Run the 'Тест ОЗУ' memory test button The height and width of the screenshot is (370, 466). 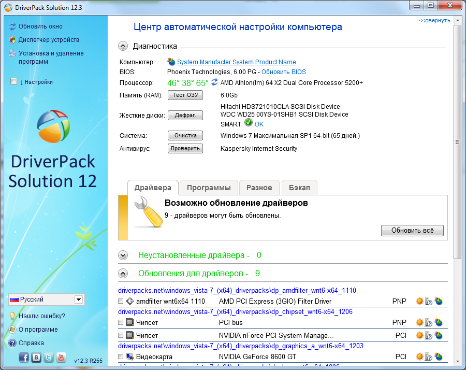(x=185, y=95)
